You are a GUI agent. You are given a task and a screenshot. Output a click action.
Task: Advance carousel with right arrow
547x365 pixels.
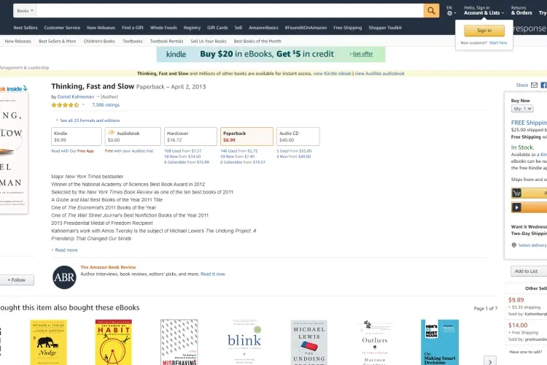tap(490, 361)
